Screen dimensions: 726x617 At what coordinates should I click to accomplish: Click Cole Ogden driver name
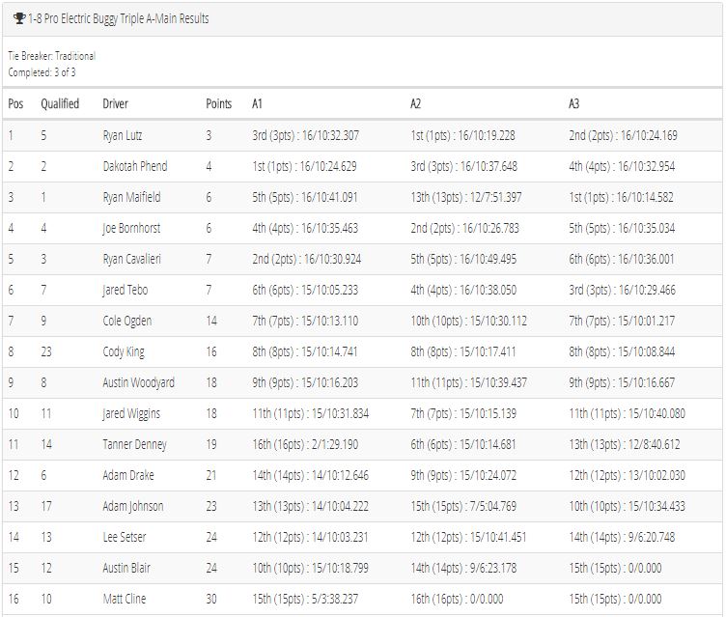click(x=126, y=321)
